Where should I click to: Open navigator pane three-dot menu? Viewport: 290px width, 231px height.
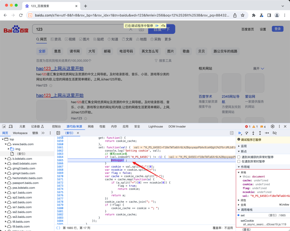click(50, 133)
